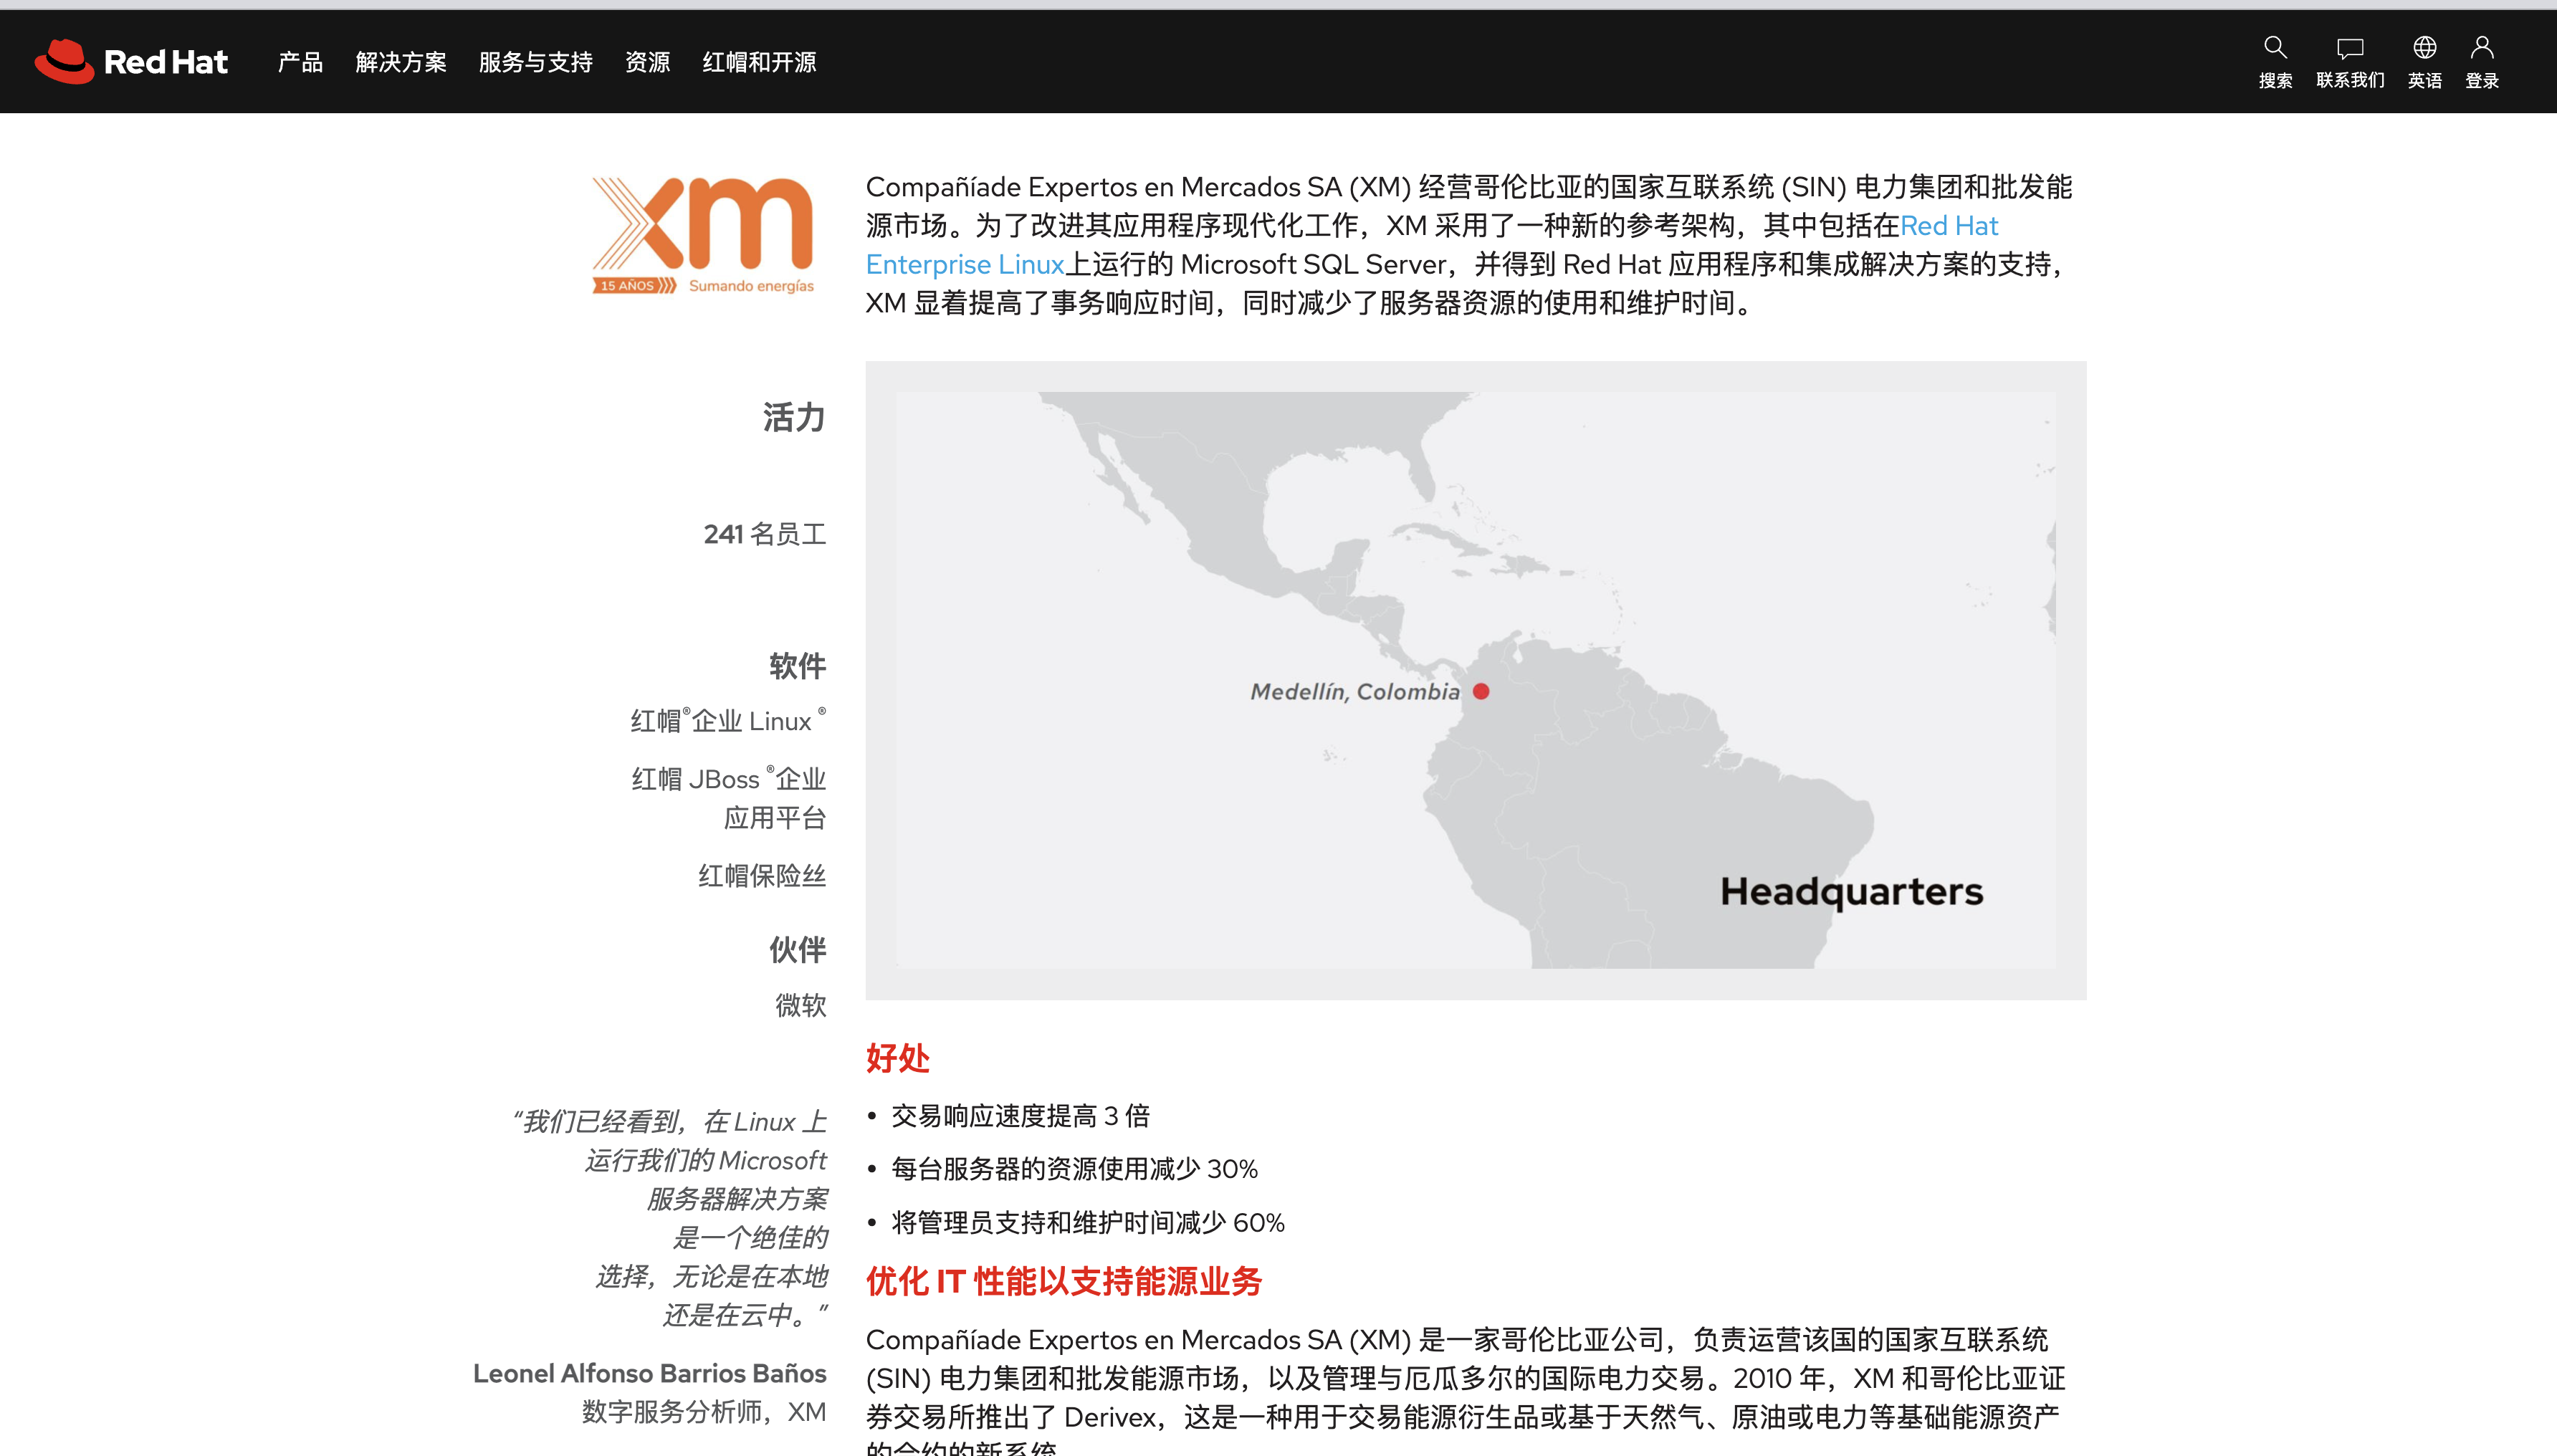
Task: Click the globe language icon 英语
Action: click(2424, 47)
